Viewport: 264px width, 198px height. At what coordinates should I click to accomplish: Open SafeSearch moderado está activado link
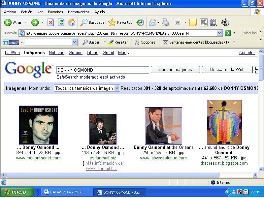[x=91, y=77]
